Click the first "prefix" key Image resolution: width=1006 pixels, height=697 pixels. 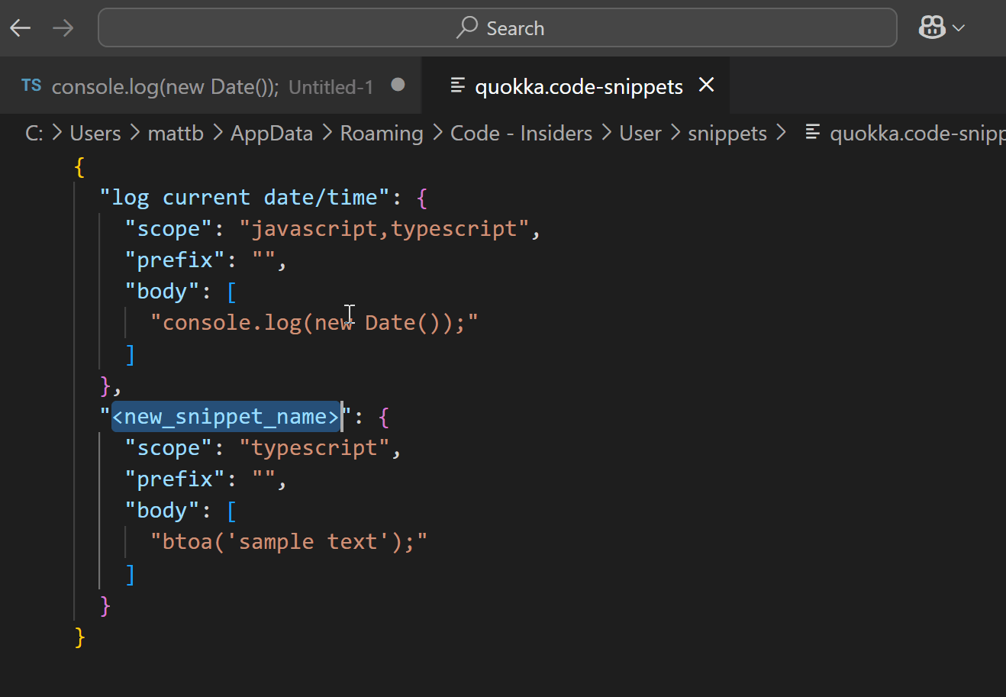(175, 260)
